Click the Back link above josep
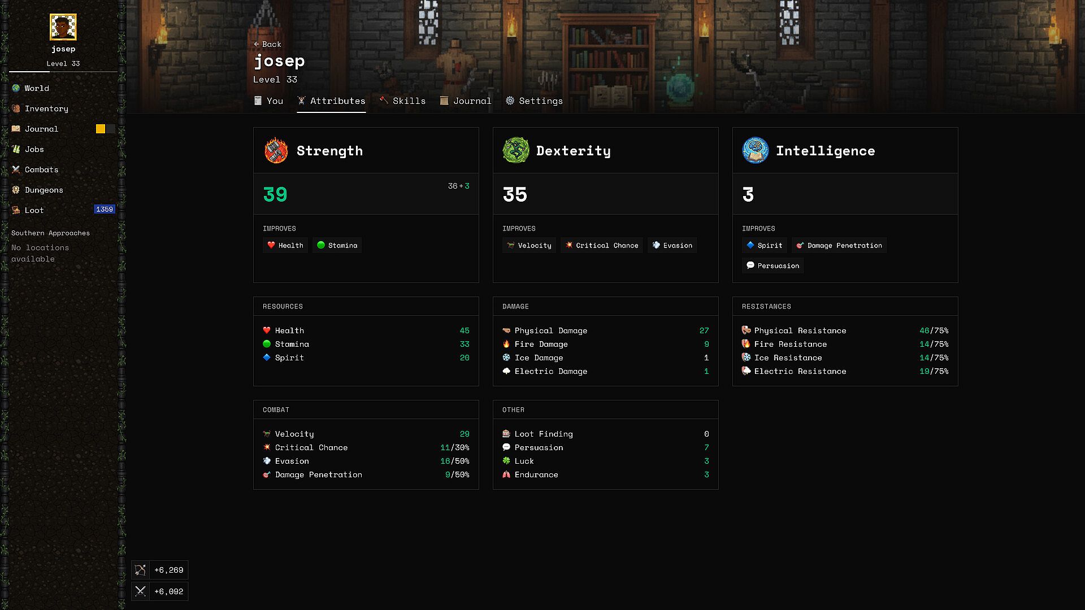 pos(268,44)
